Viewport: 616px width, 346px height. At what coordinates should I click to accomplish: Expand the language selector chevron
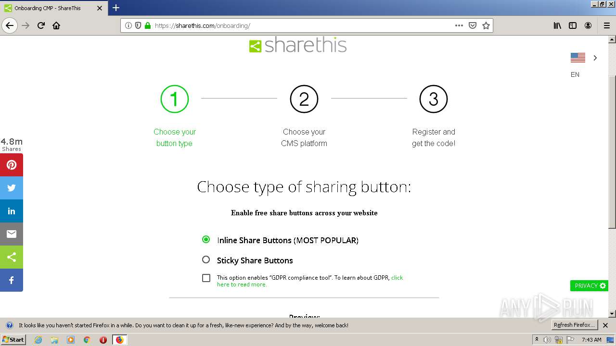coord(595,58)
